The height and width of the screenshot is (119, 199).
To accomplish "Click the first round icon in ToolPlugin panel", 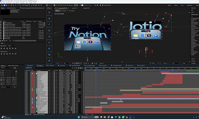I will point(49,13).
